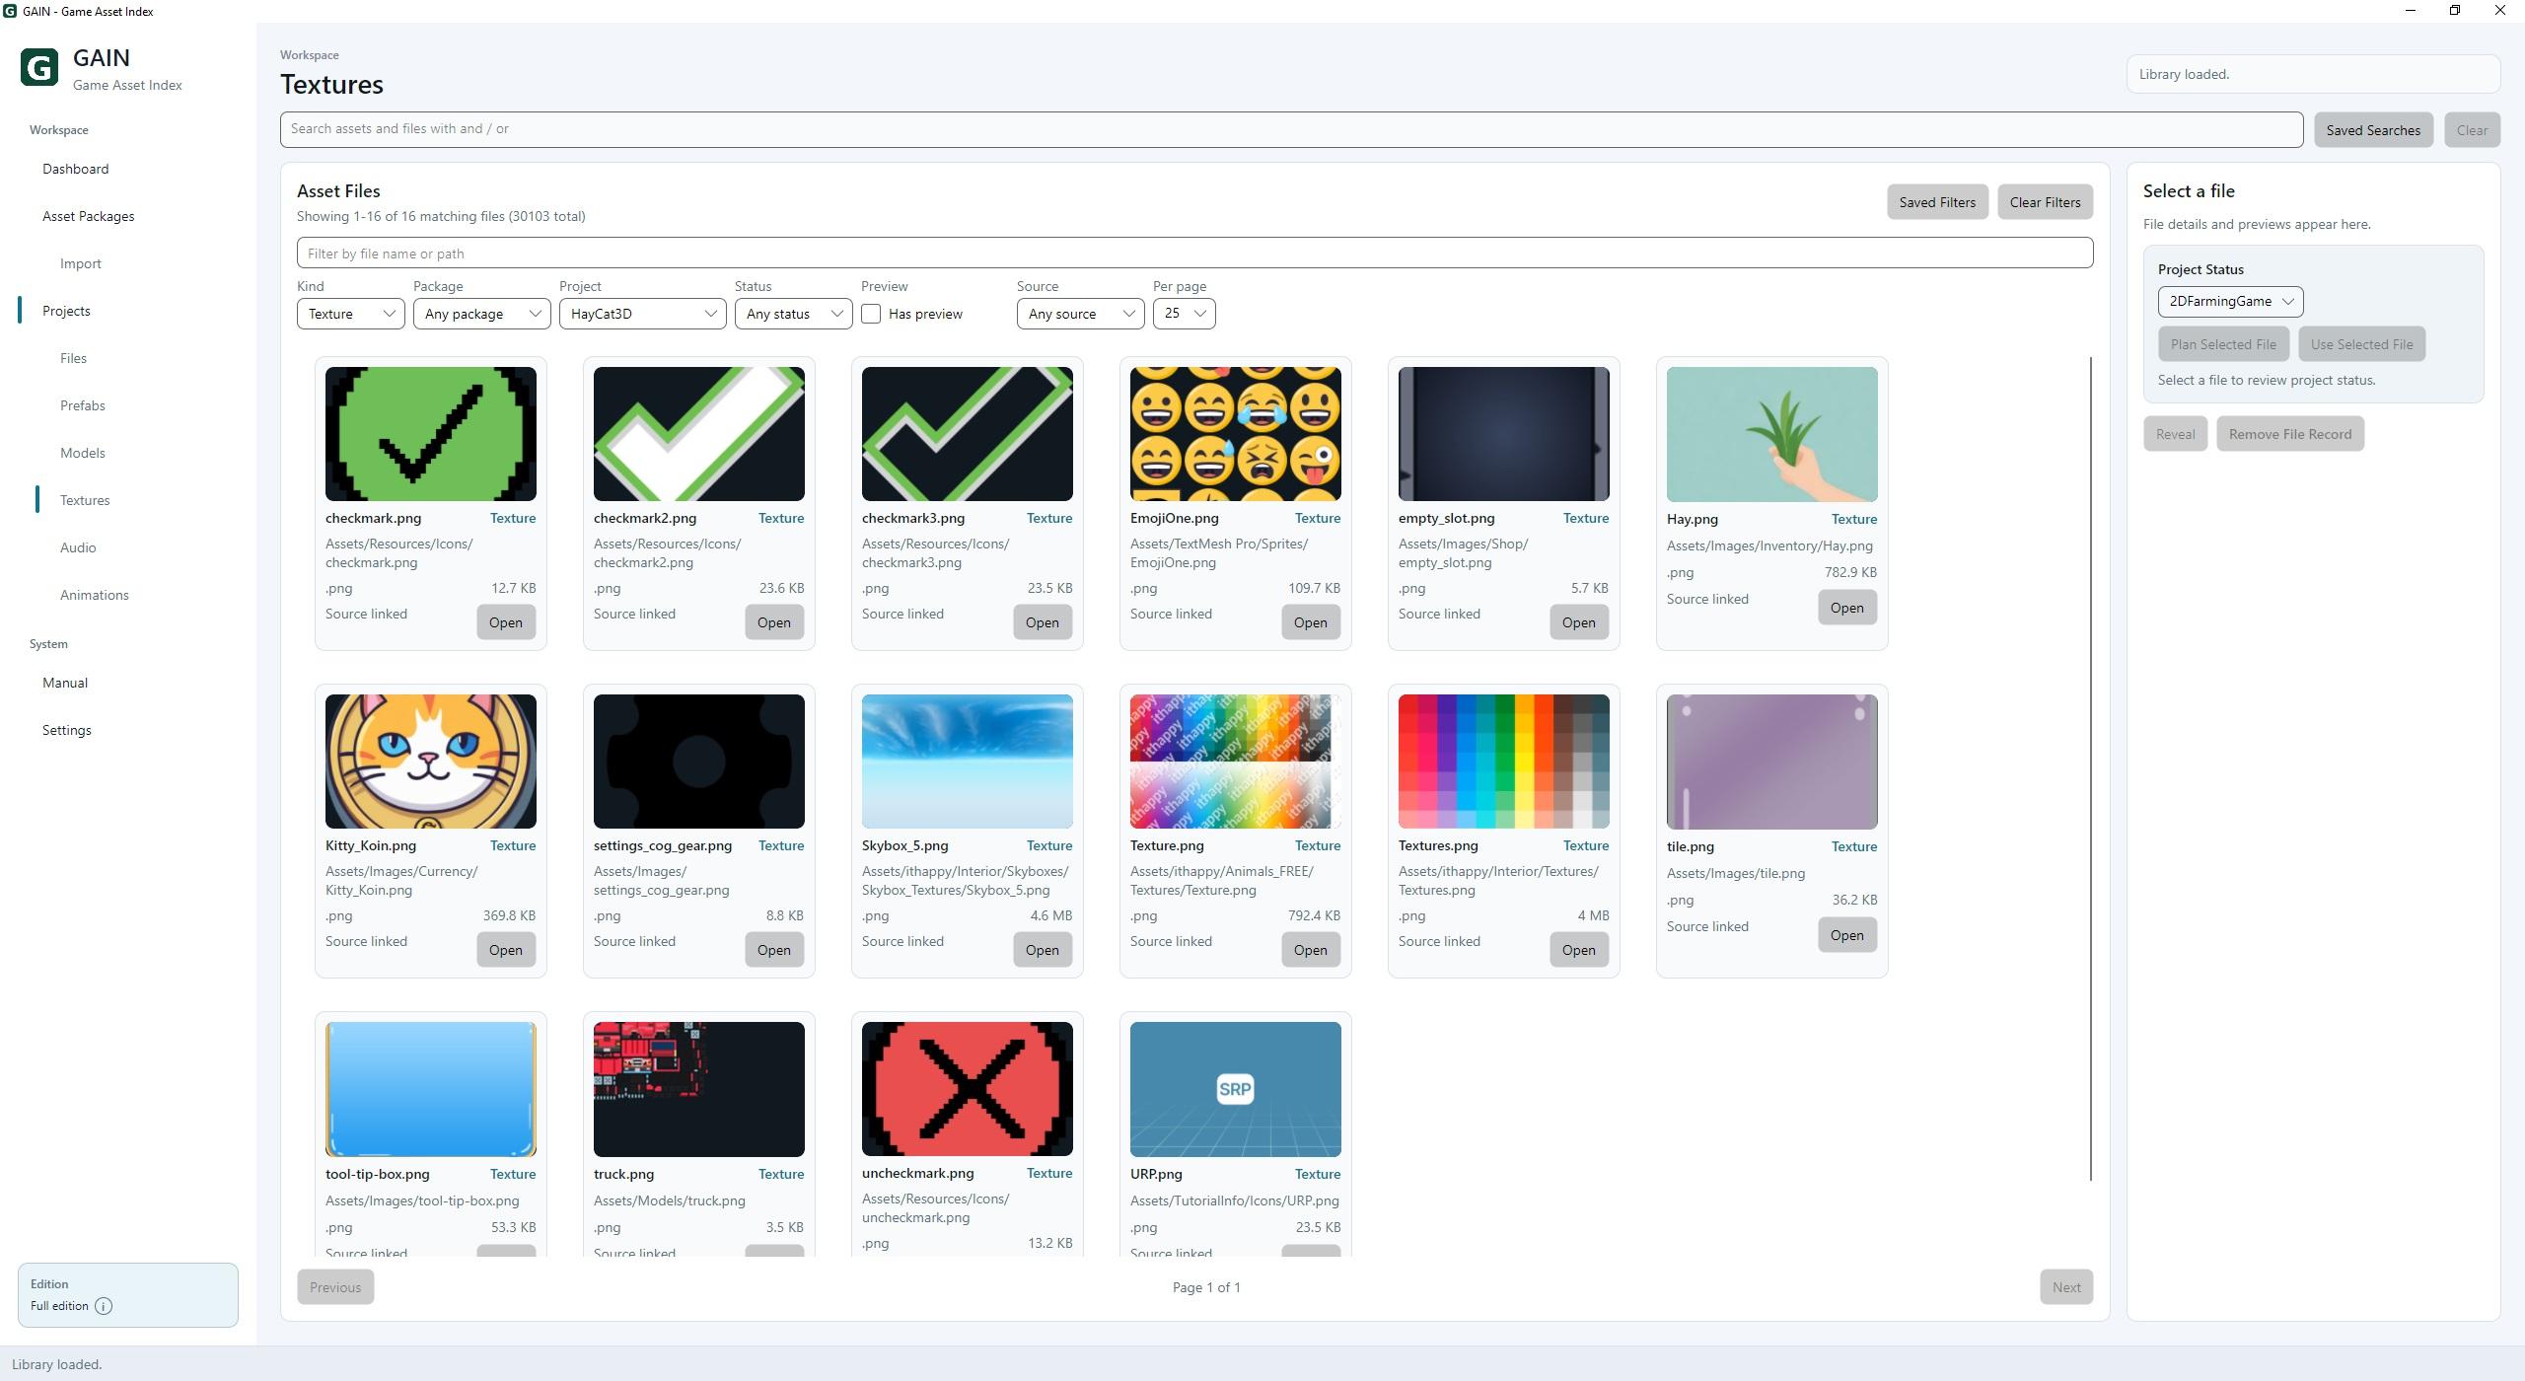Image resolution: width=2525 pixels, height=1381 pixels.
Task: Switch to Audio view
Action: (x=78, y=547)
